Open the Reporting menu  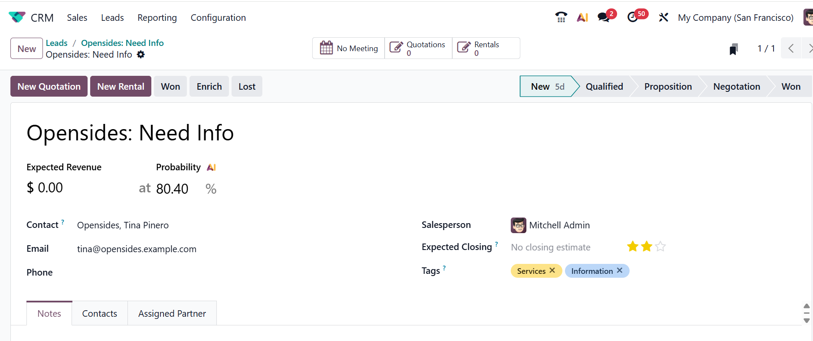[x=157, y=18]
